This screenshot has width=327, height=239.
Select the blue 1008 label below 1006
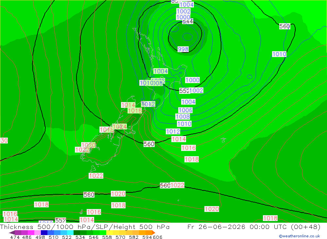(x=183, y=117)
